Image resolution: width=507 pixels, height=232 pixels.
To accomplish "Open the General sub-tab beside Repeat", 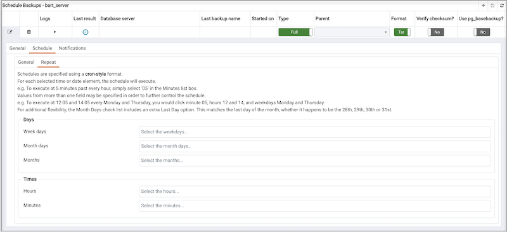I will point(26,62).
